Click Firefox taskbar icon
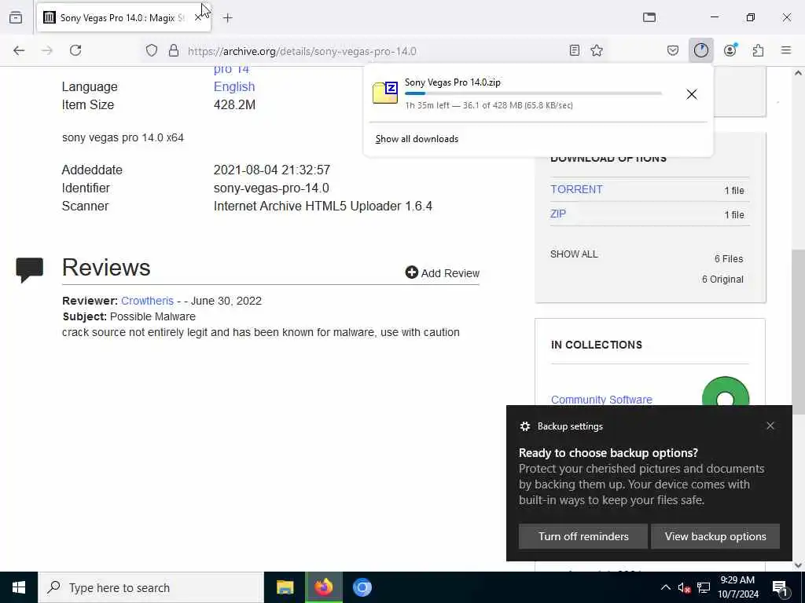The height and width of the screenshot is (603, 805). coord(324,587)
